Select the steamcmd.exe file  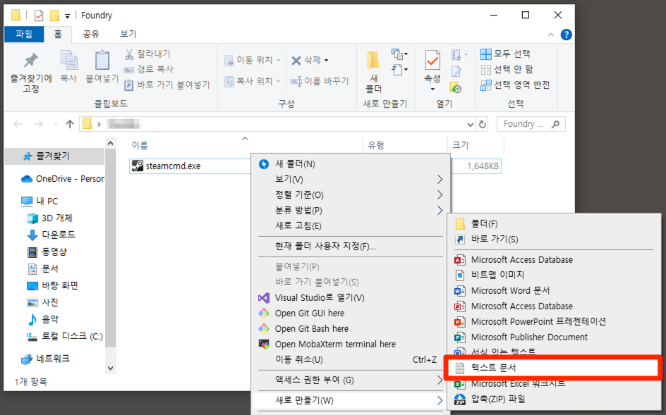173,166
